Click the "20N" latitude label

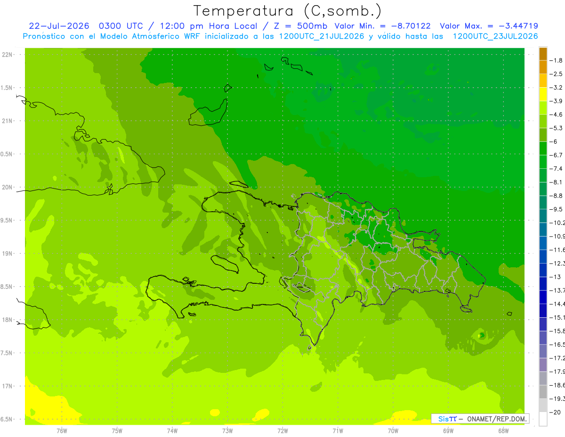pos(7,187)
